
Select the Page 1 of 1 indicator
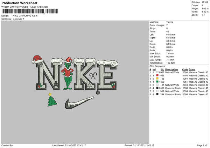pos(203,145)
